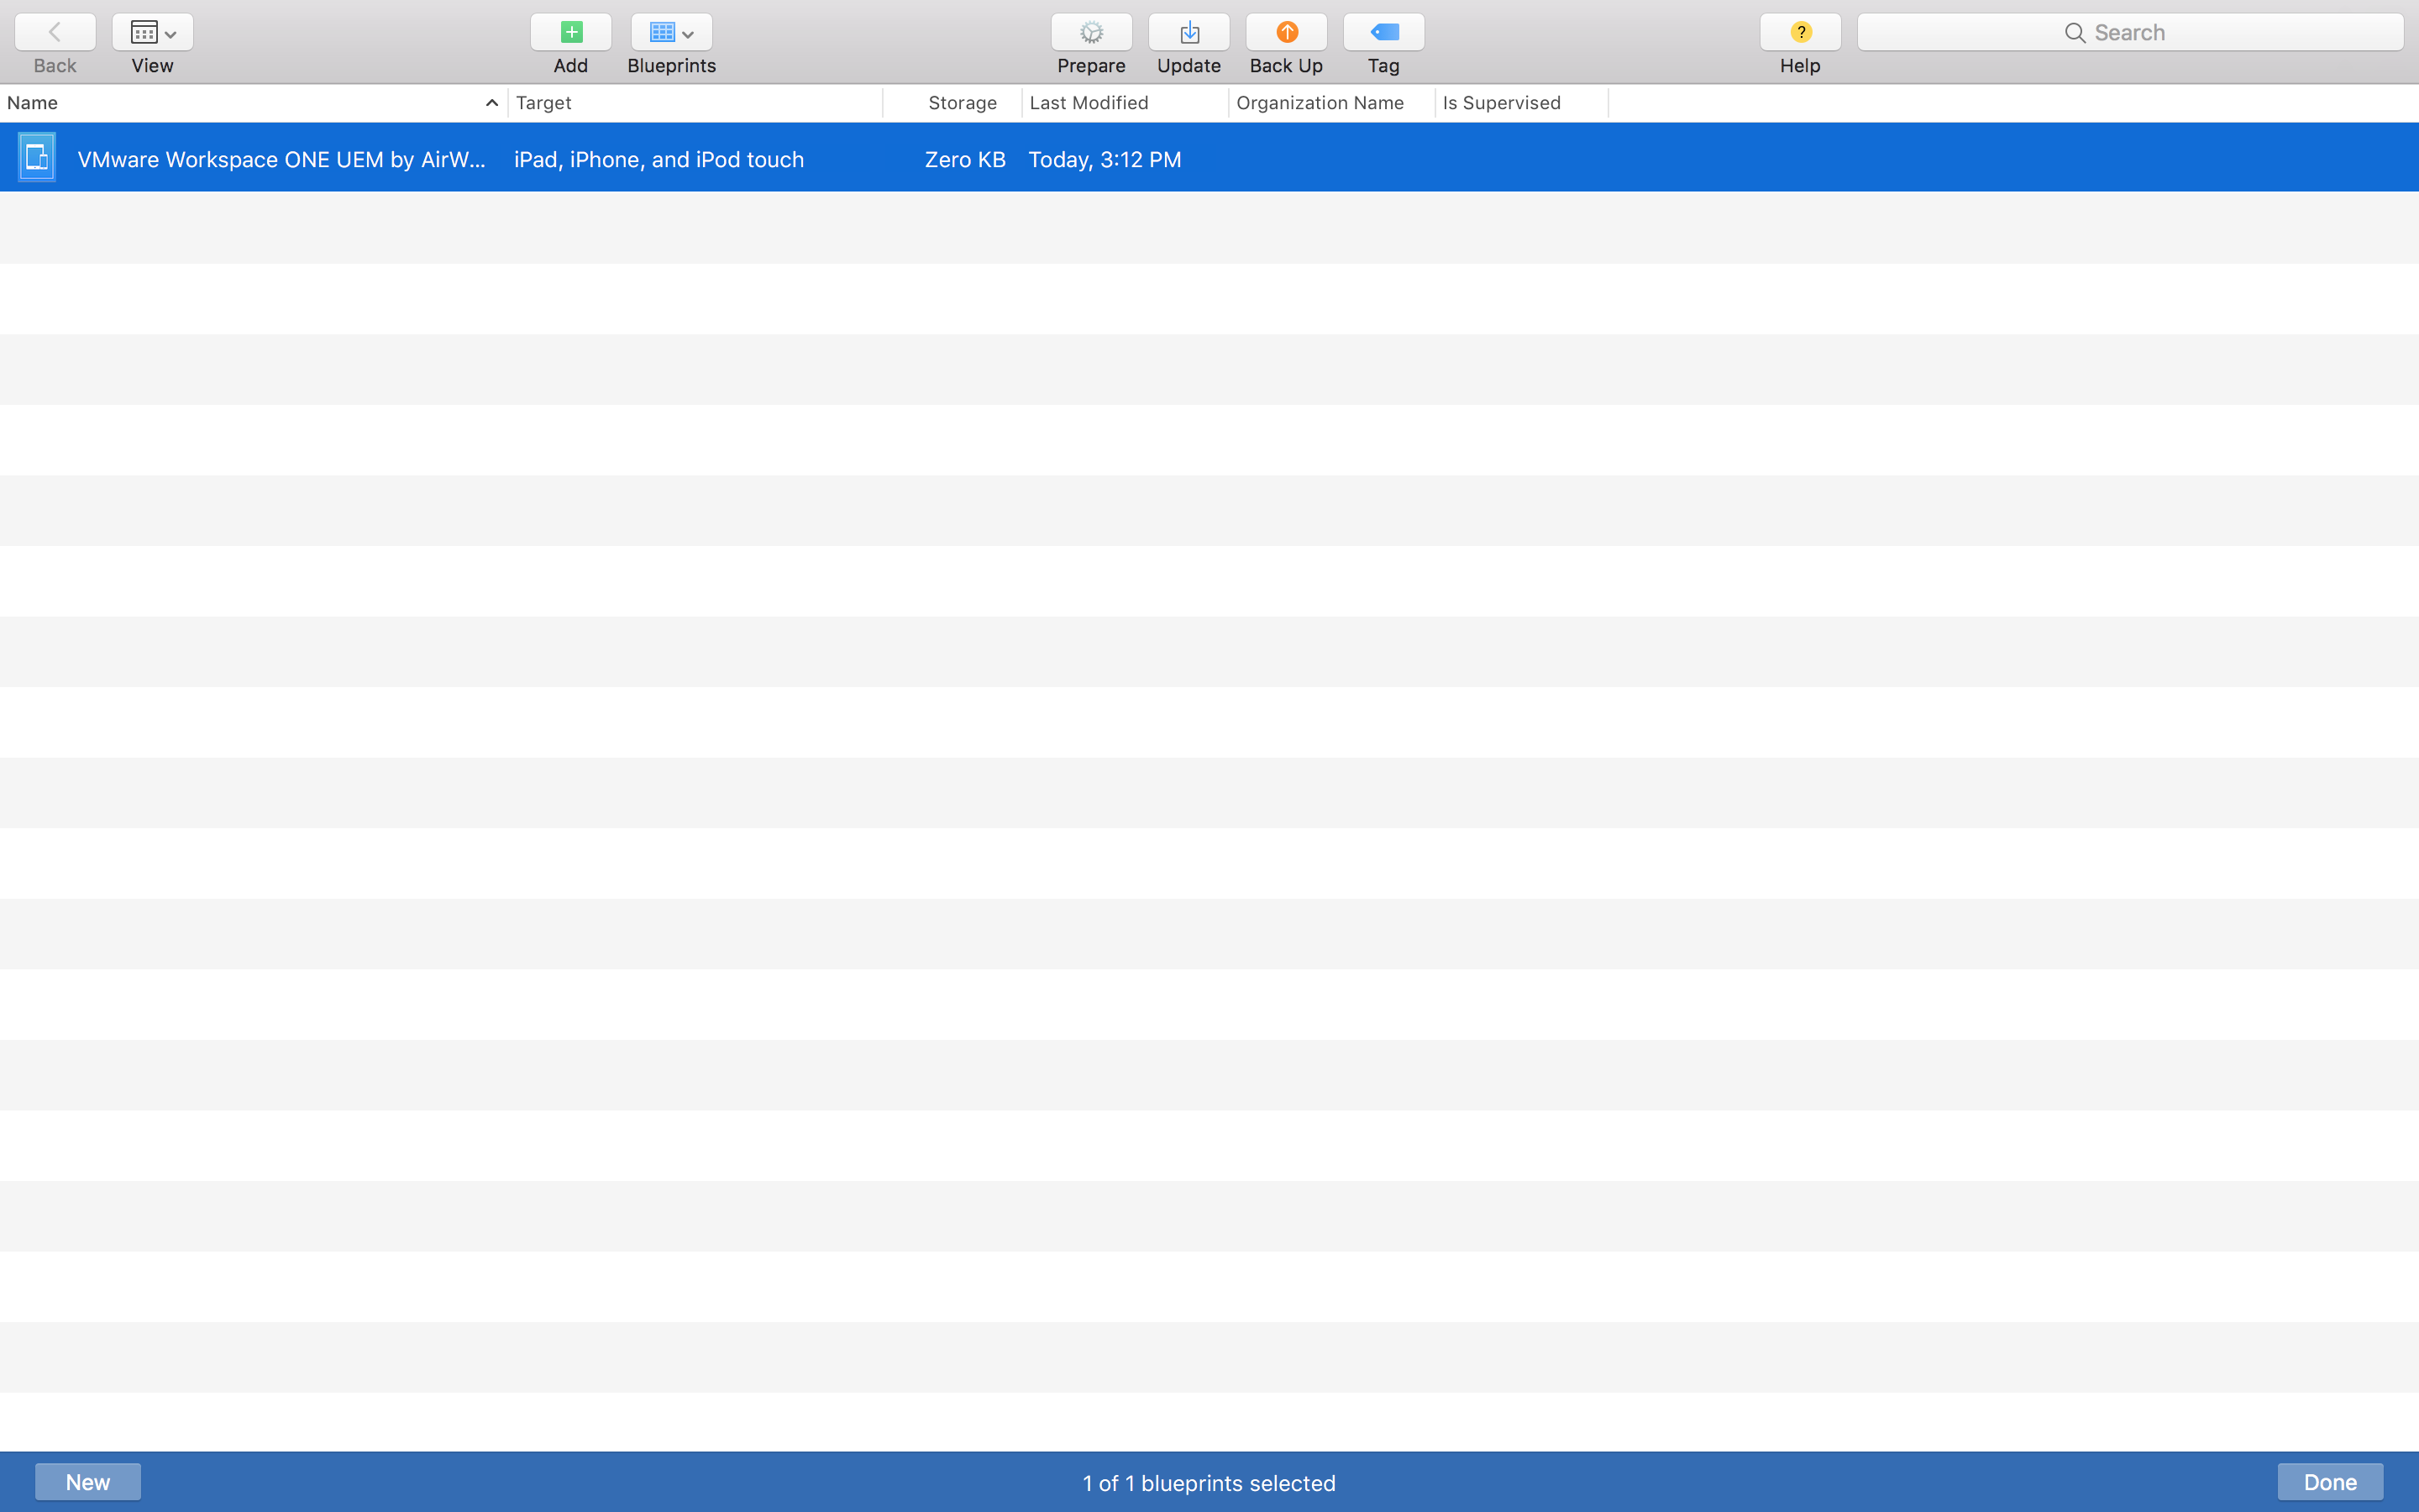2419x1512 pixels.
Task: Click the Organization Name column header
Action: point(1320,103)
